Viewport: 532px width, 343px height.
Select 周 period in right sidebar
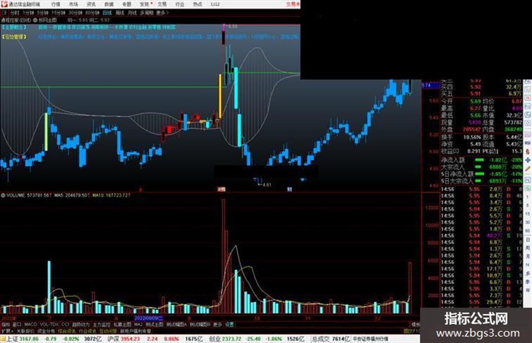tap(527, 248)
